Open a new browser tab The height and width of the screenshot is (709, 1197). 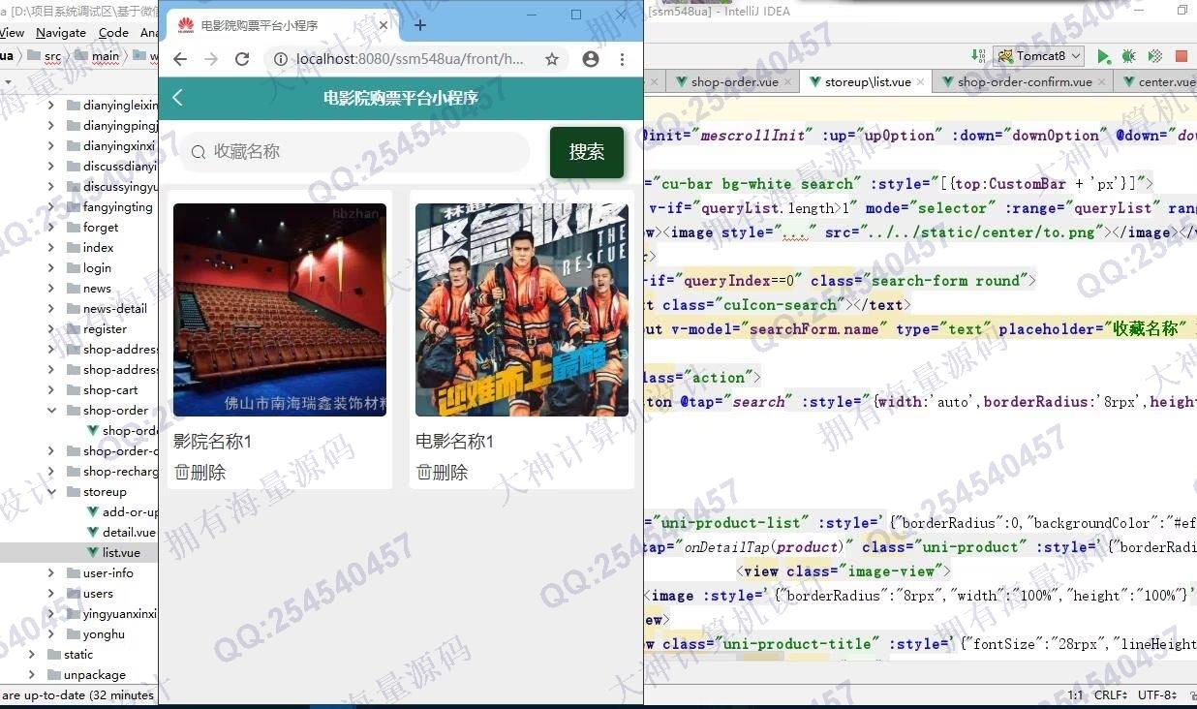tap(420, 25)
